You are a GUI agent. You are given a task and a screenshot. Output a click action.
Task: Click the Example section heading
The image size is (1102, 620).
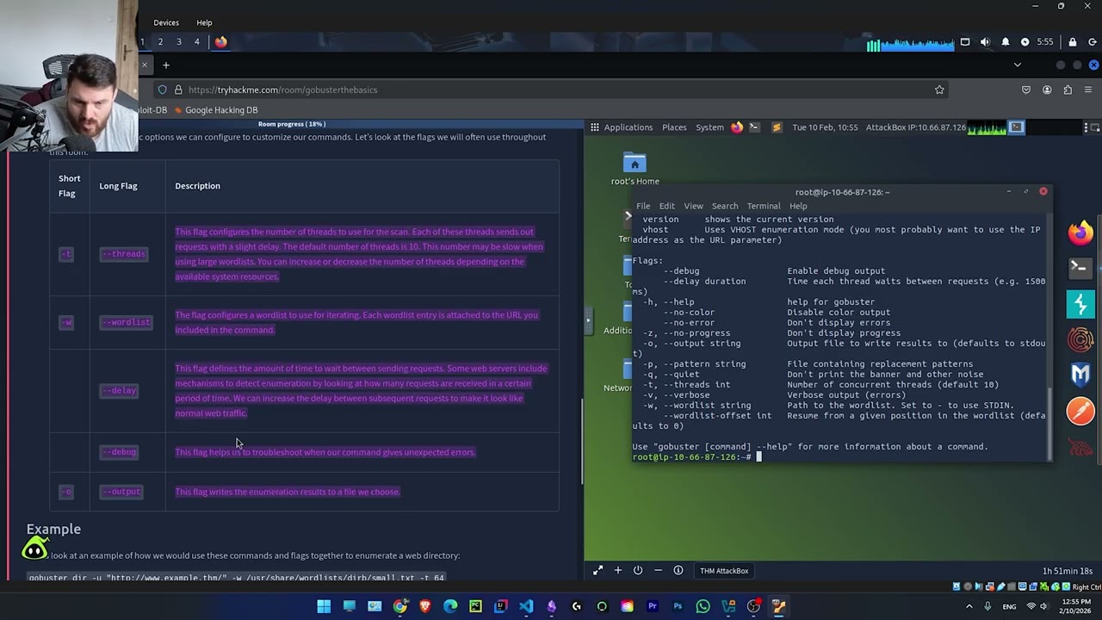pos(53,529)
